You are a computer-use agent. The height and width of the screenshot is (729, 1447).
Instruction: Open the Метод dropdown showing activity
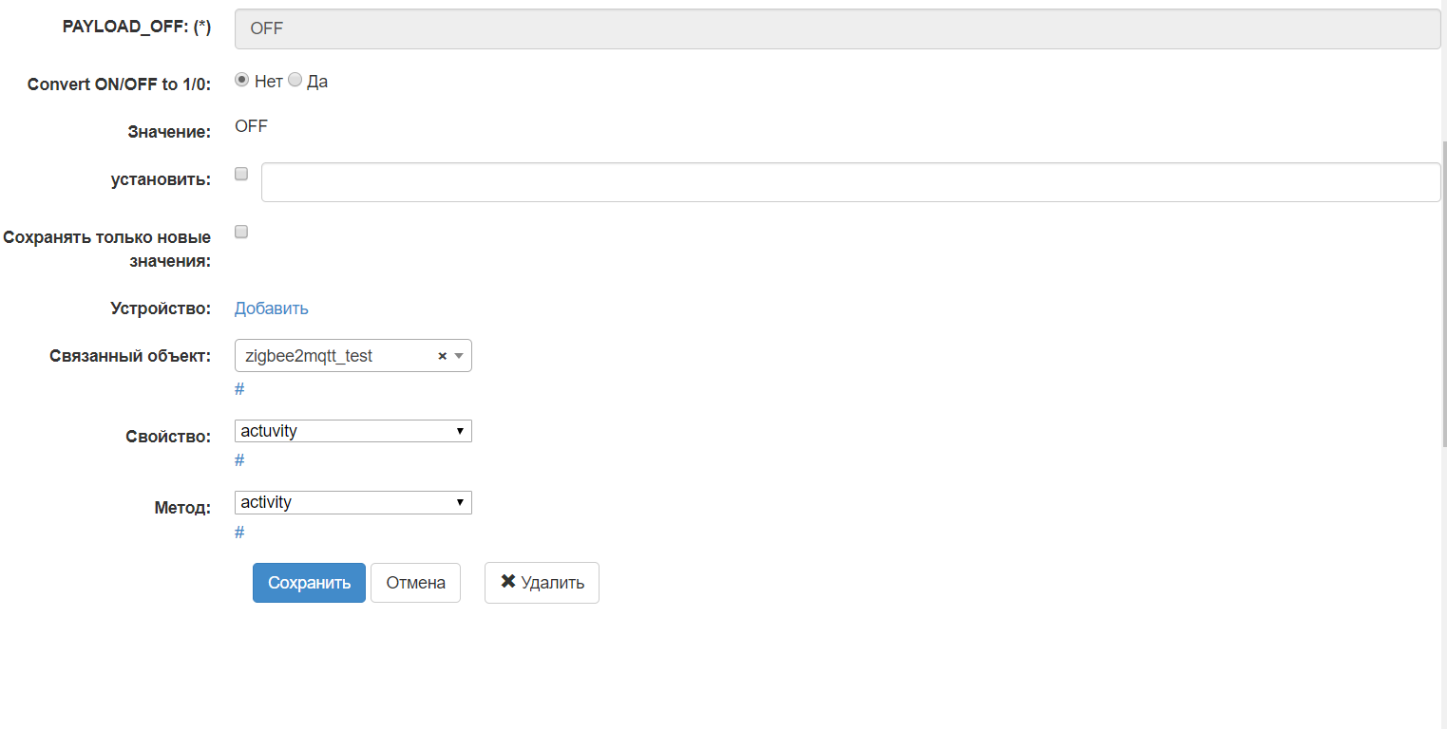click(x=352, y=502)
